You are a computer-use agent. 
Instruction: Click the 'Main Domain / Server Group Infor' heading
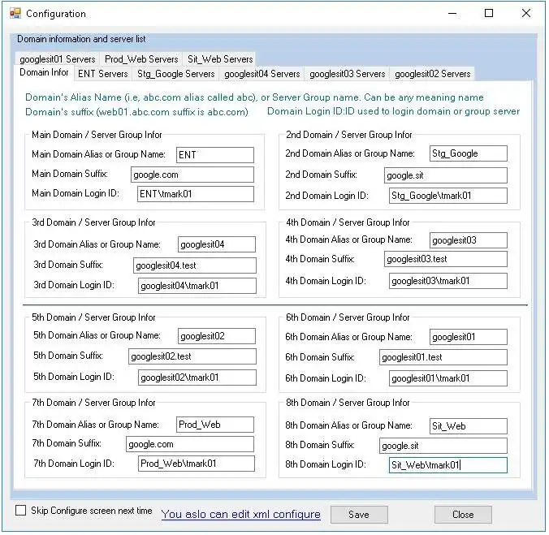click(97, 135)
